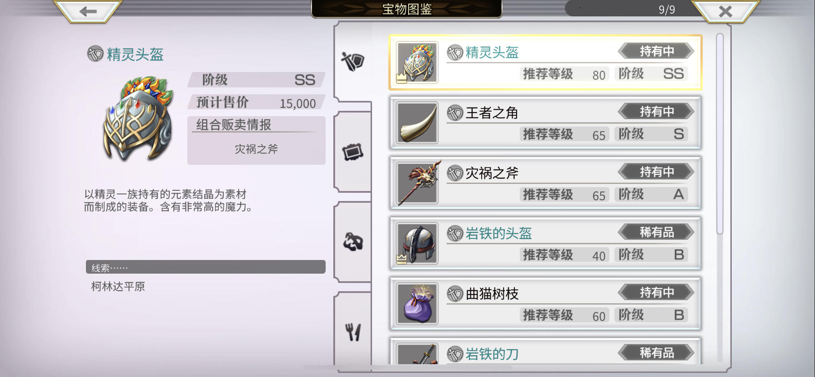The width and height of the screenshot is (815, 377).
Task: Select the 王者之角 horn thumbnail
Action: pos(417,123)
